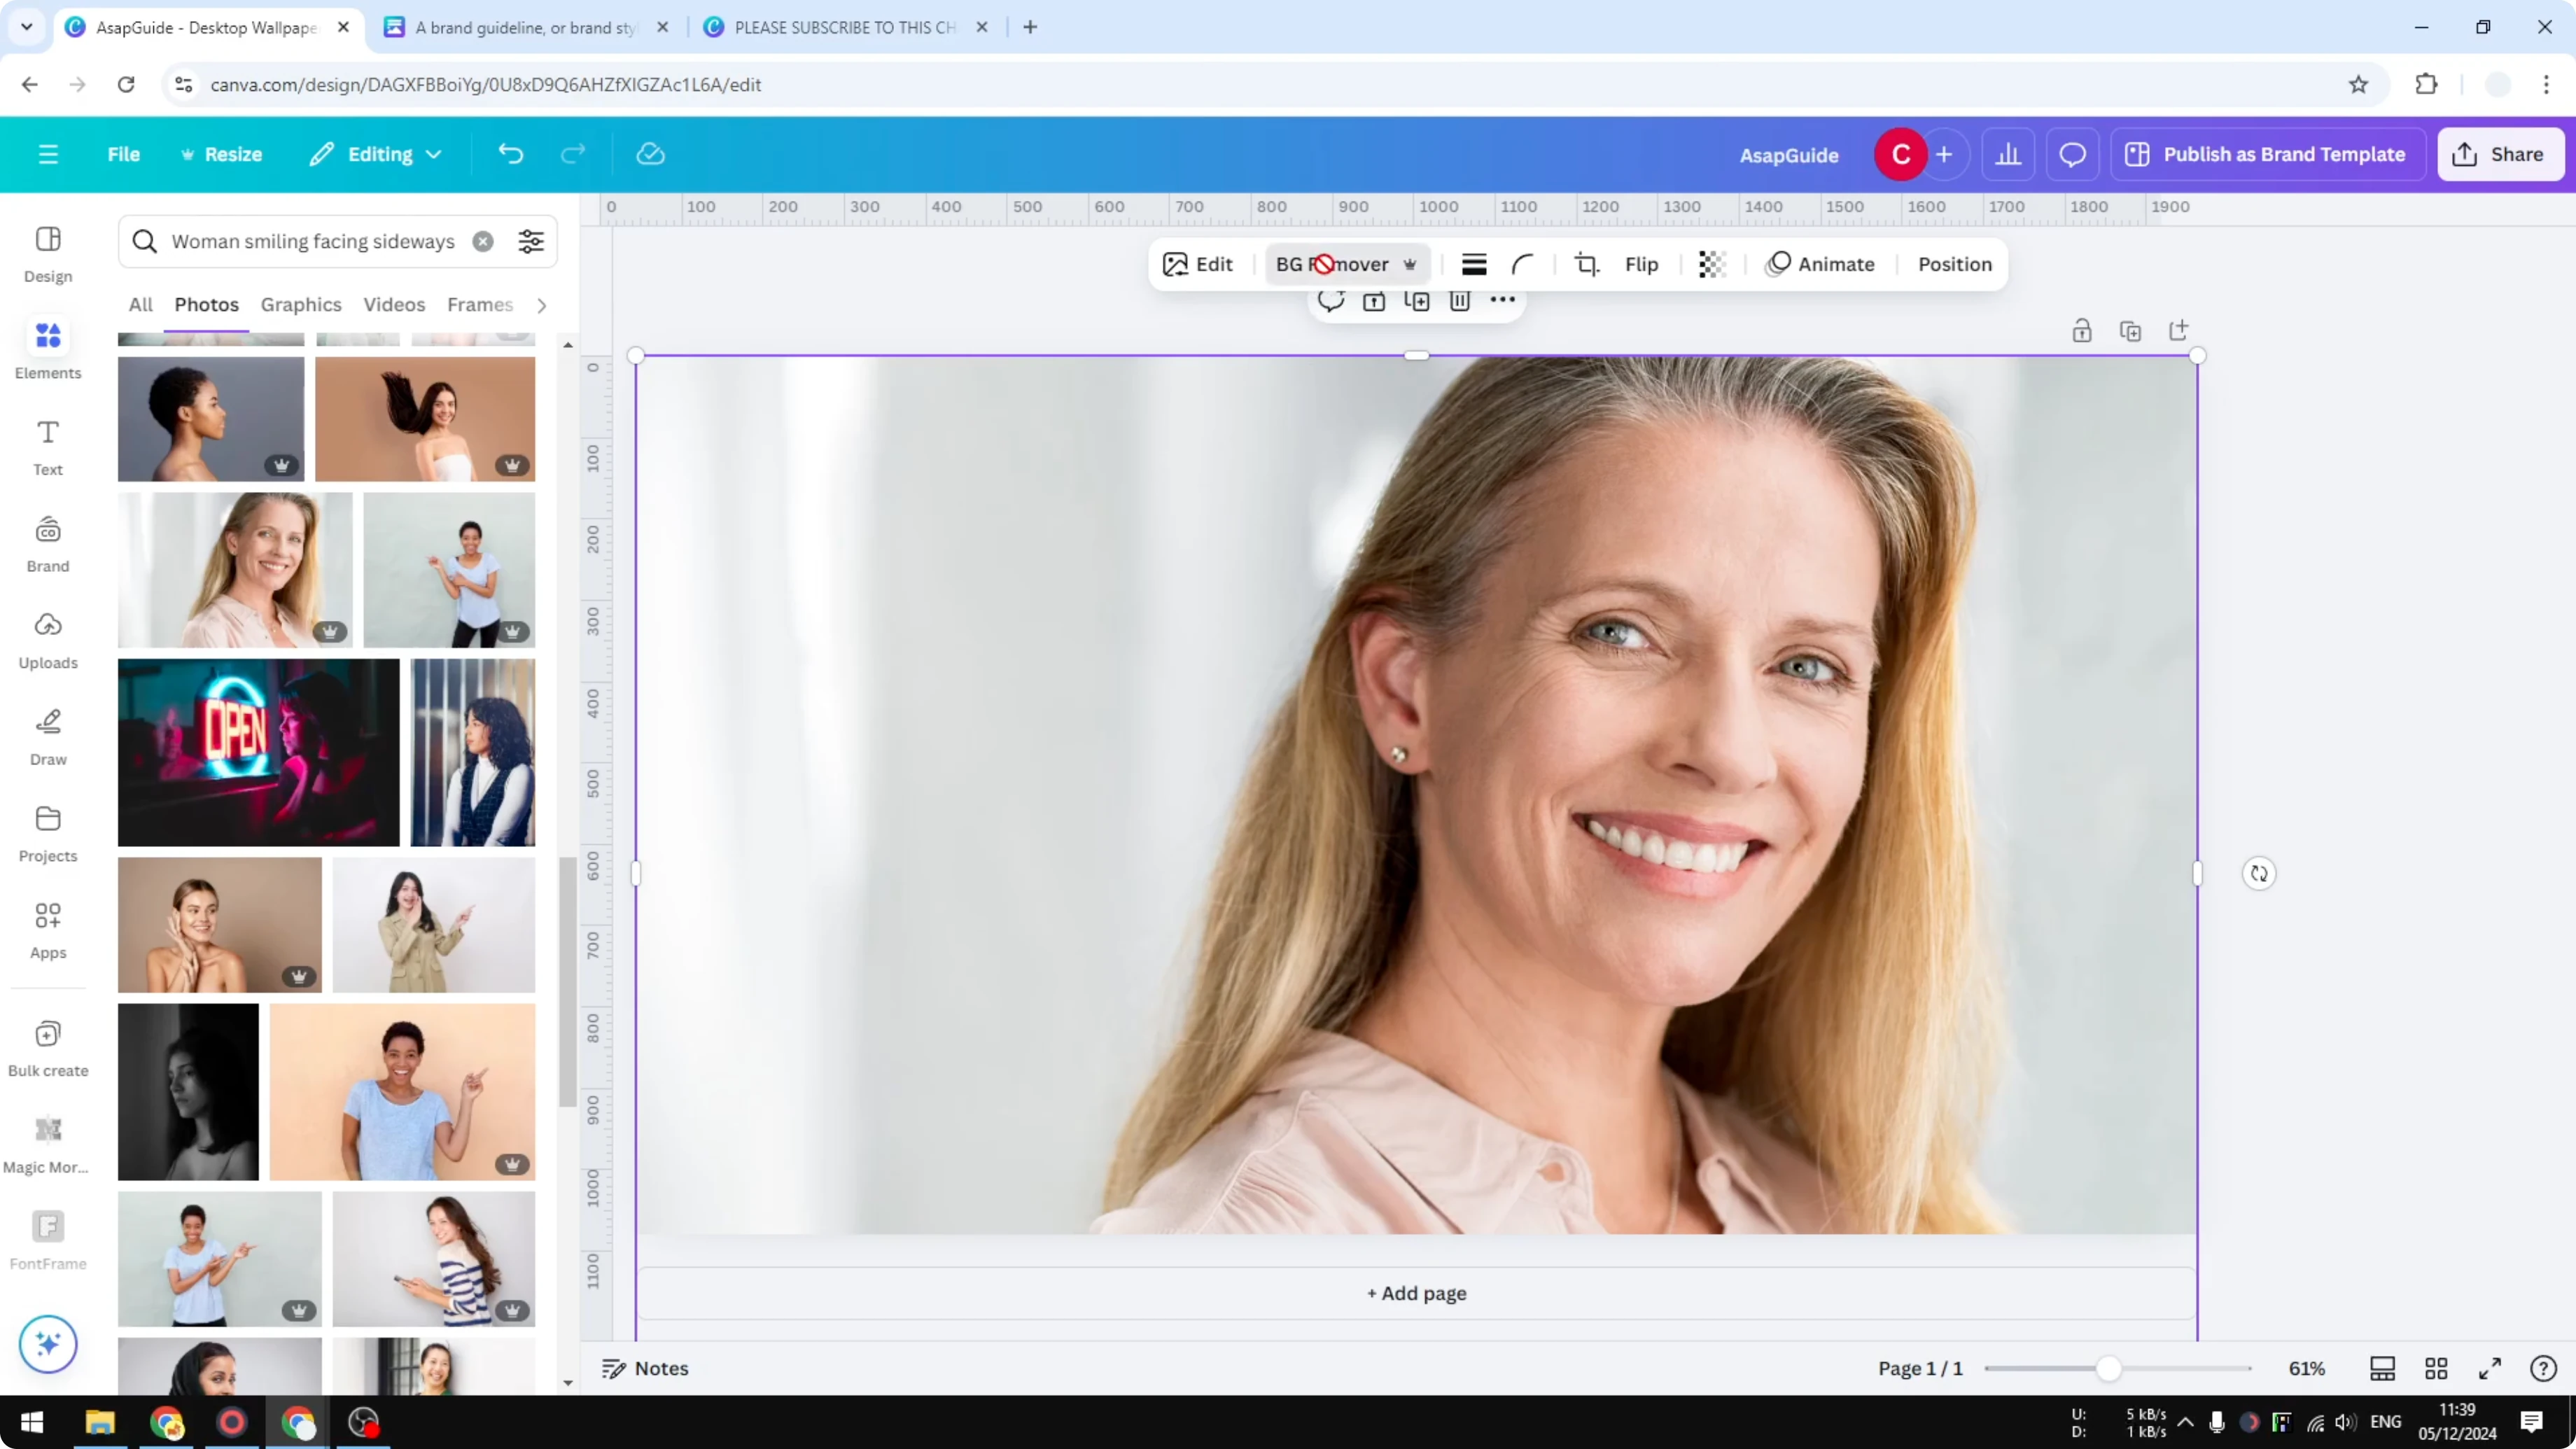The width and height of the screenshot is (2576, 1449).
Task: Open the transparency settings icon
Action: coord(1711,264)
